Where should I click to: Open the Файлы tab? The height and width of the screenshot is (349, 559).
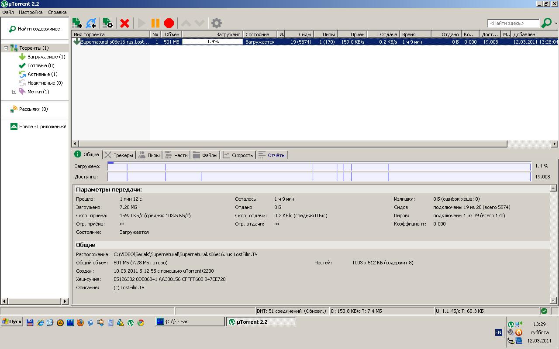(x=205, y=155)
